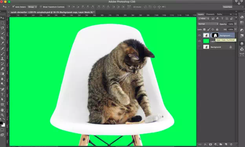Viewport: 245px width, 147px height.
Task: Select the Gradient tool
Action: (x=2, y=74)
